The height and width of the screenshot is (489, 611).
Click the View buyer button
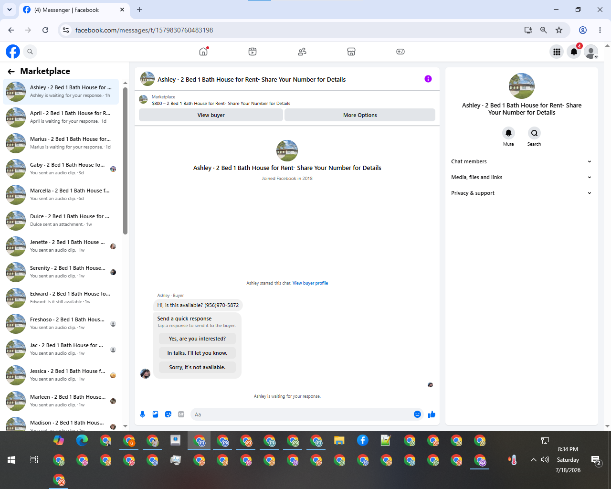[x=211, y=115]
